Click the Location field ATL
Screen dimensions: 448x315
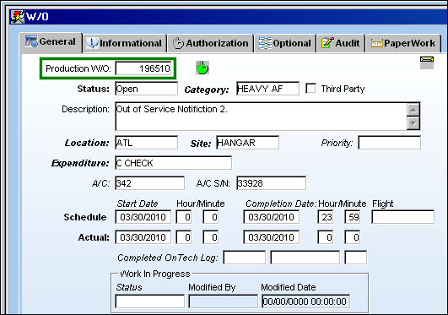coord(146,143)
